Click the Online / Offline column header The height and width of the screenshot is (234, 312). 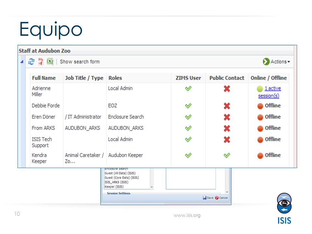(x=269, y=78)
